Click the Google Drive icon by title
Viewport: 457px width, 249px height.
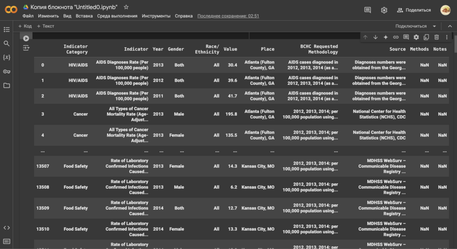(x=26, y=7)
